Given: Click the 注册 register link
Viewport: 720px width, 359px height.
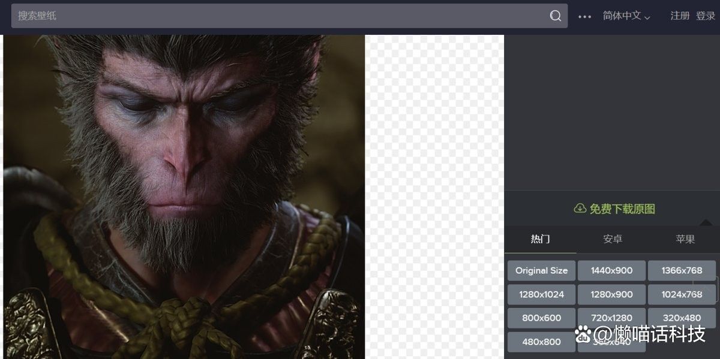Looking at the screenshot, I should point(680,16).
